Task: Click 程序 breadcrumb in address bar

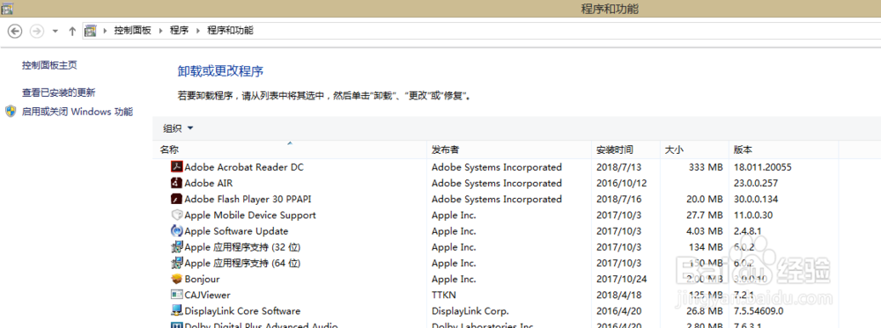Action: pos(179,31)
